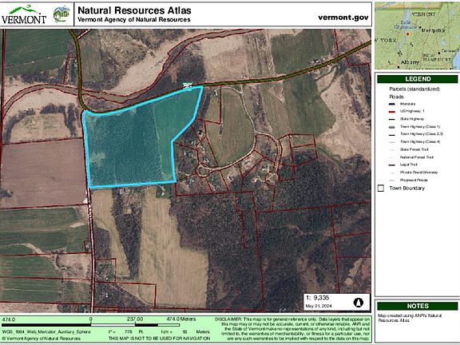
Task: Click the Private Road/Driveway legend label
Action: (x=418, y=172)
